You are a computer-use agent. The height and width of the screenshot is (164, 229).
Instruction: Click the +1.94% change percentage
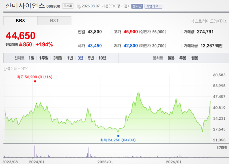[44, 45]
